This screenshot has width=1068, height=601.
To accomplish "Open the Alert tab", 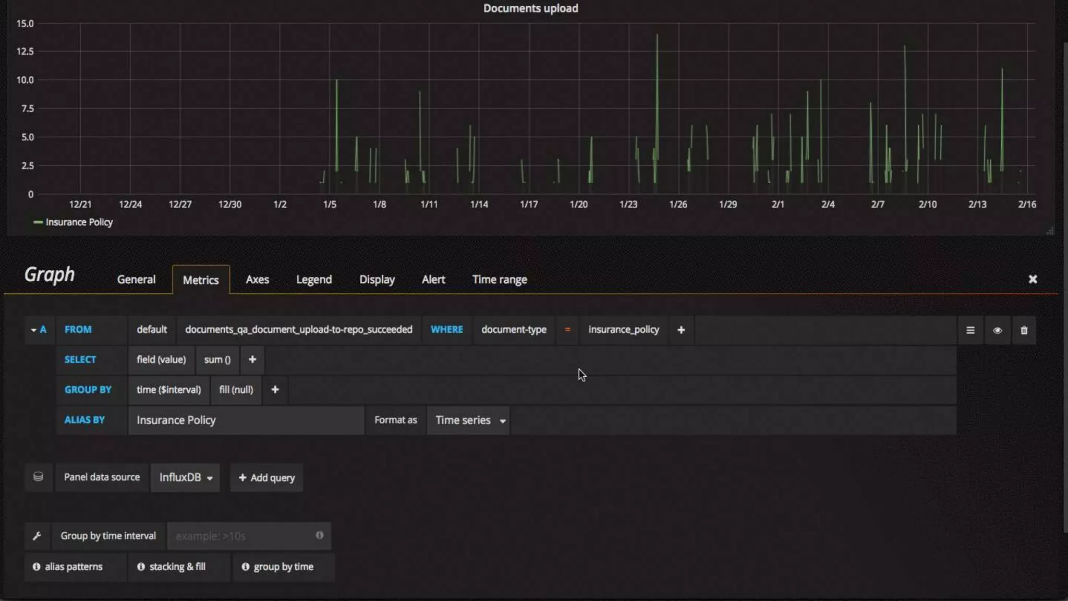I will click(433, 280).
